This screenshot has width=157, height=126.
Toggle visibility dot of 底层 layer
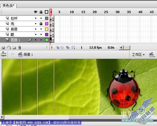tap(36, 29)
